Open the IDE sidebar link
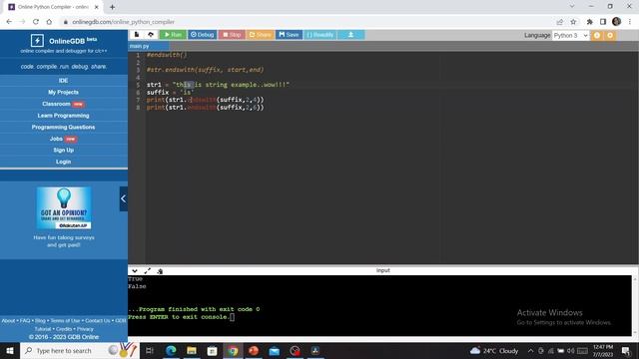639x359 pixels. [x=63, y=81]
